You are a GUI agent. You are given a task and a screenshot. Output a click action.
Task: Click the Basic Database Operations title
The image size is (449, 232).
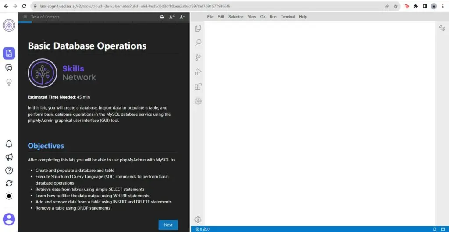pos(87,46)
